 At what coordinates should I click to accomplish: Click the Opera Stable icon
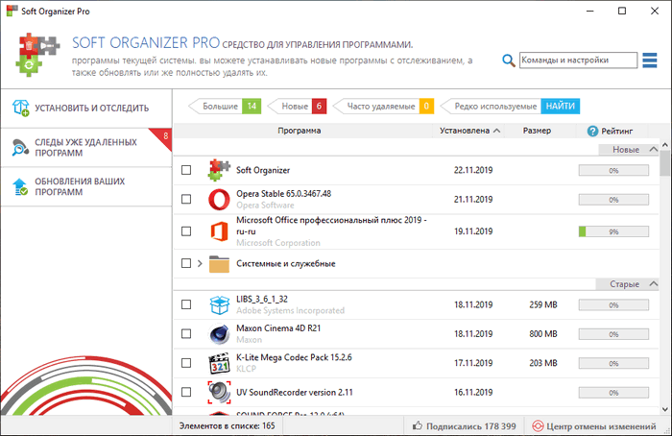[219, 200]
